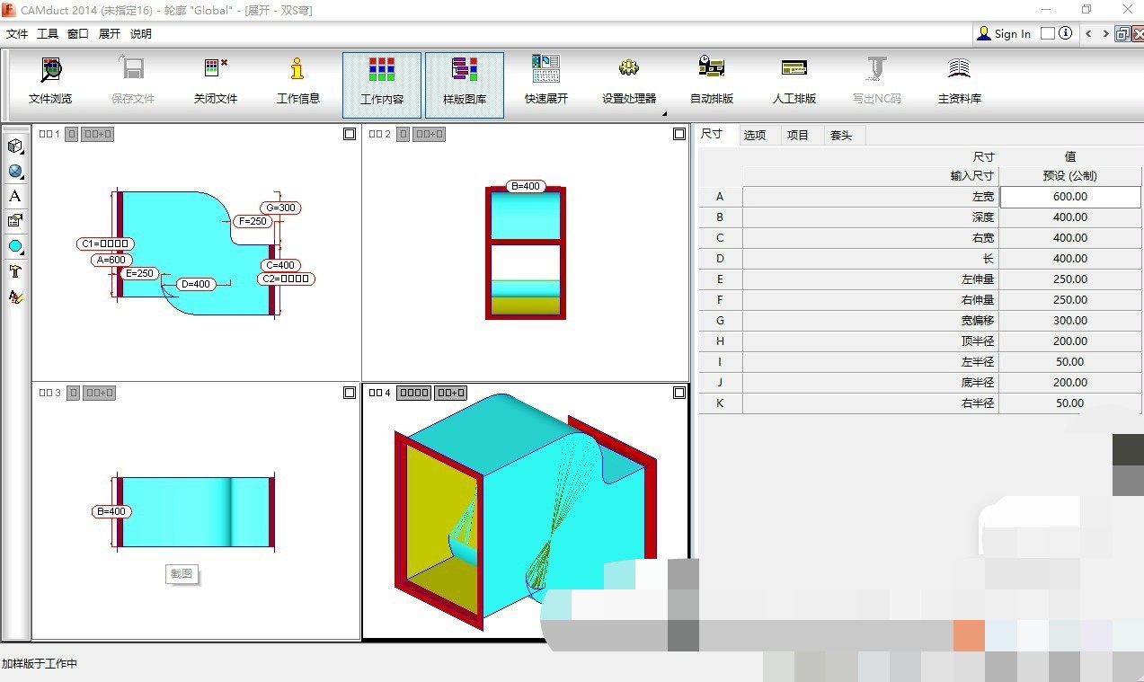Viewport: 1144px width, 682px height.
Task: Maximize view pane 3 with its square toggle
Action: pos(350,393)
